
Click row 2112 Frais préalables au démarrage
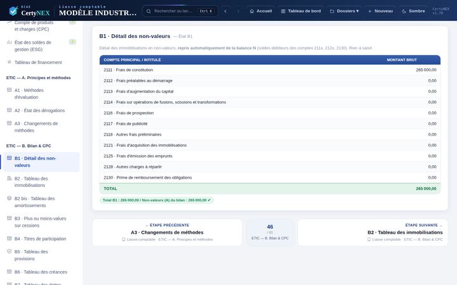pos(270,80)
